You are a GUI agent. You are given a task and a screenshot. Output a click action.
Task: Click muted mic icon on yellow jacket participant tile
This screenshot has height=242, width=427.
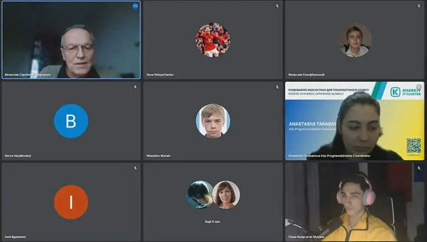(x=419, y=168)
